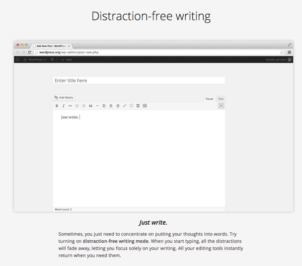Click the Add Media button
This screenshot has width=302, height=266.
(64, 98)
